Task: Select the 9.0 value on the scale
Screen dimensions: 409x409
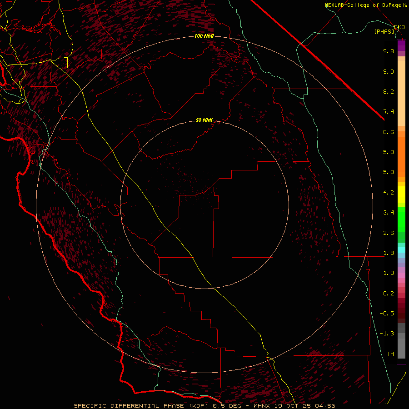Action: point(389,71)
